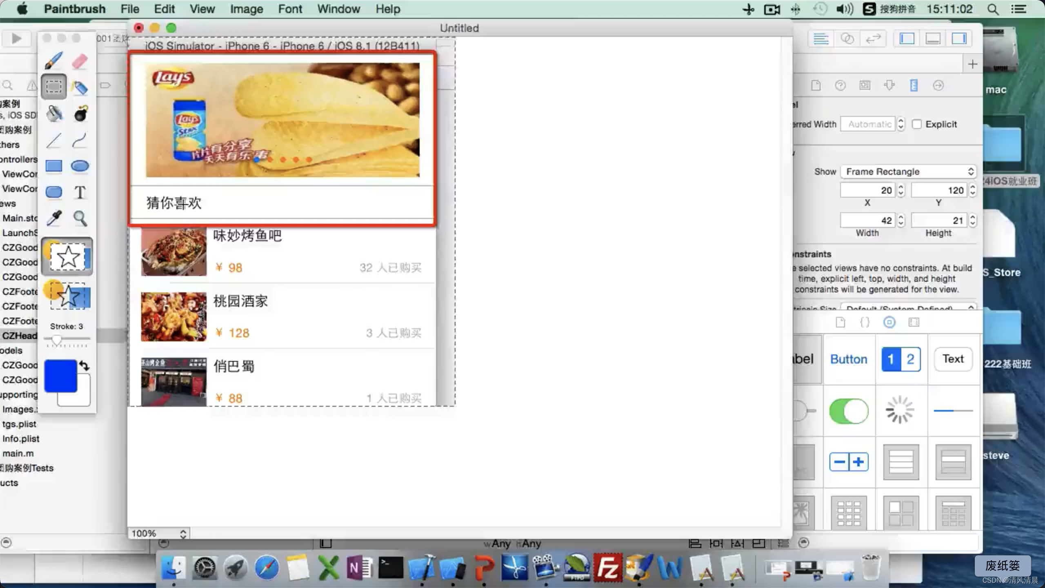The height and width of the screenshot is (588, 1045).
Task: Toggle Xcode Navigator panel visibility button
Action: pyautogui.click(x=907, y=39)
